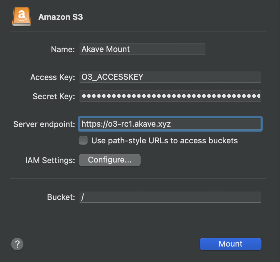This screenshot has width=280, height=262.
Task: Enable path-style URLs checkbox
Action: point(83,140)
